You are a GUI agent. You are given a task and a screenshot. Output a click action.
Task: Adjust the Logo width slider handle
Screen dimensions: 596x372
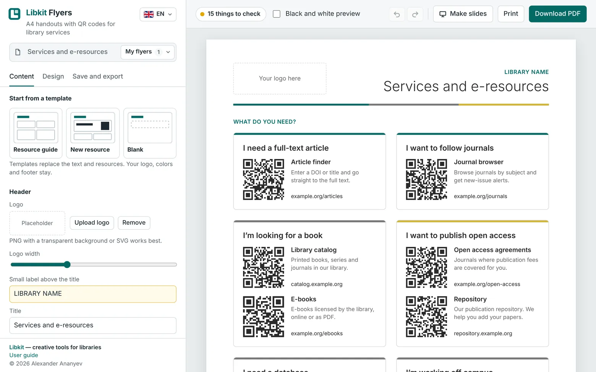click(x=67, y=264)
